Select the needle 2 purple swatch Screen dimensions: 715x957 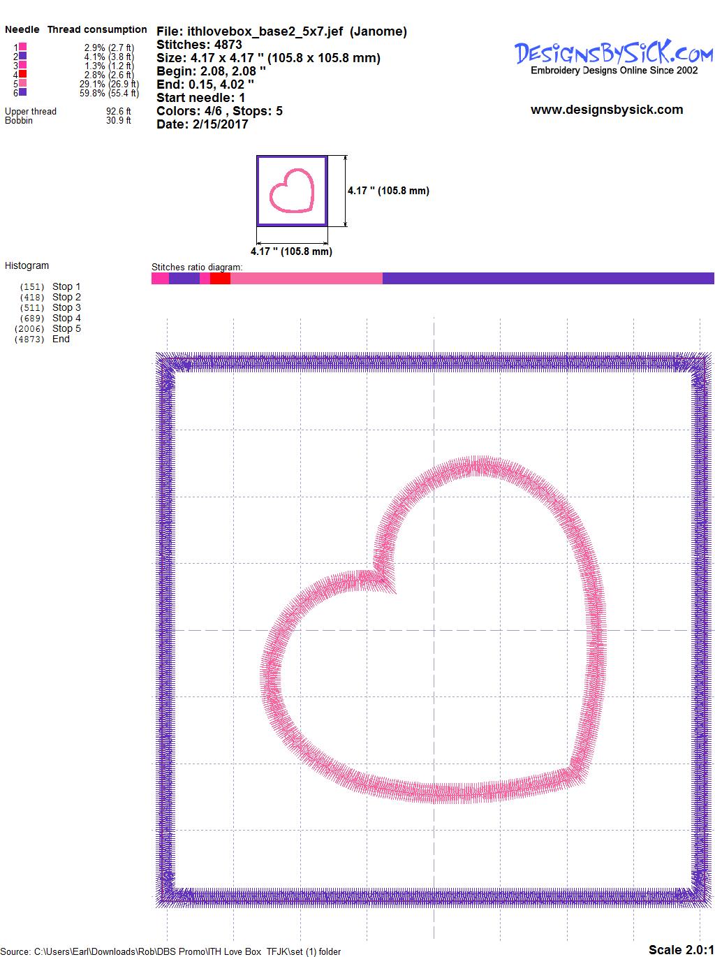tap(23, 56)
